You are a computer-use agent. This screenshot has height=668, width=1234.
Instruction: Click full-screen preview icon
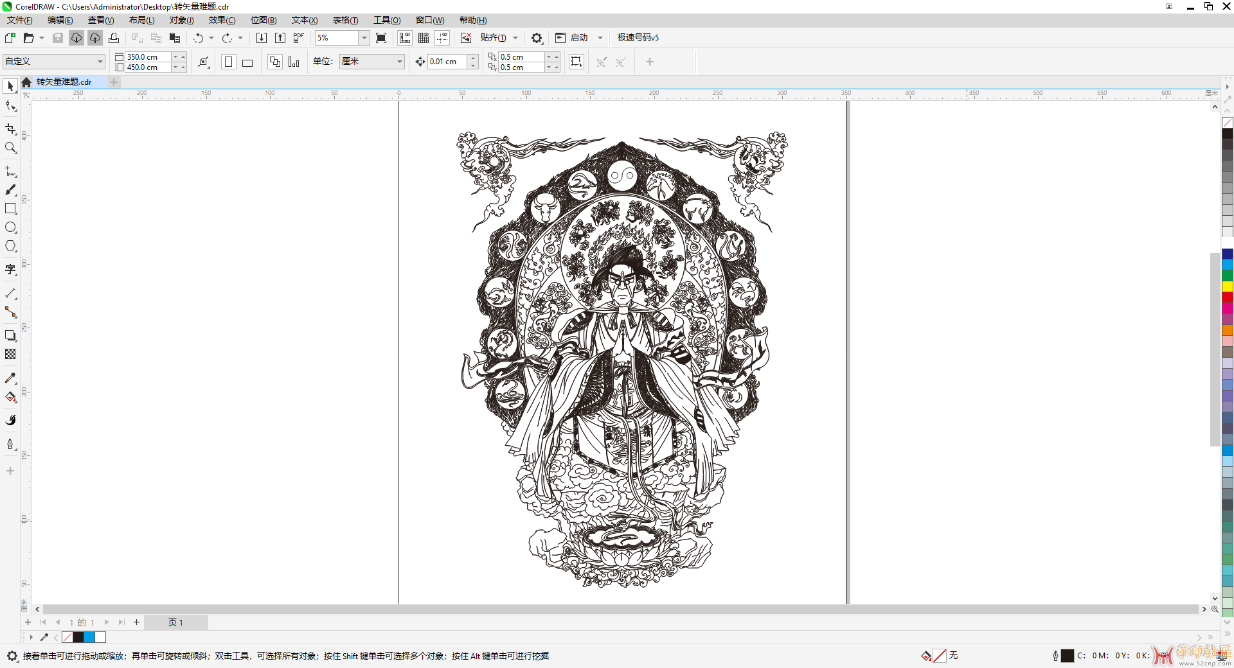(381, 38)
